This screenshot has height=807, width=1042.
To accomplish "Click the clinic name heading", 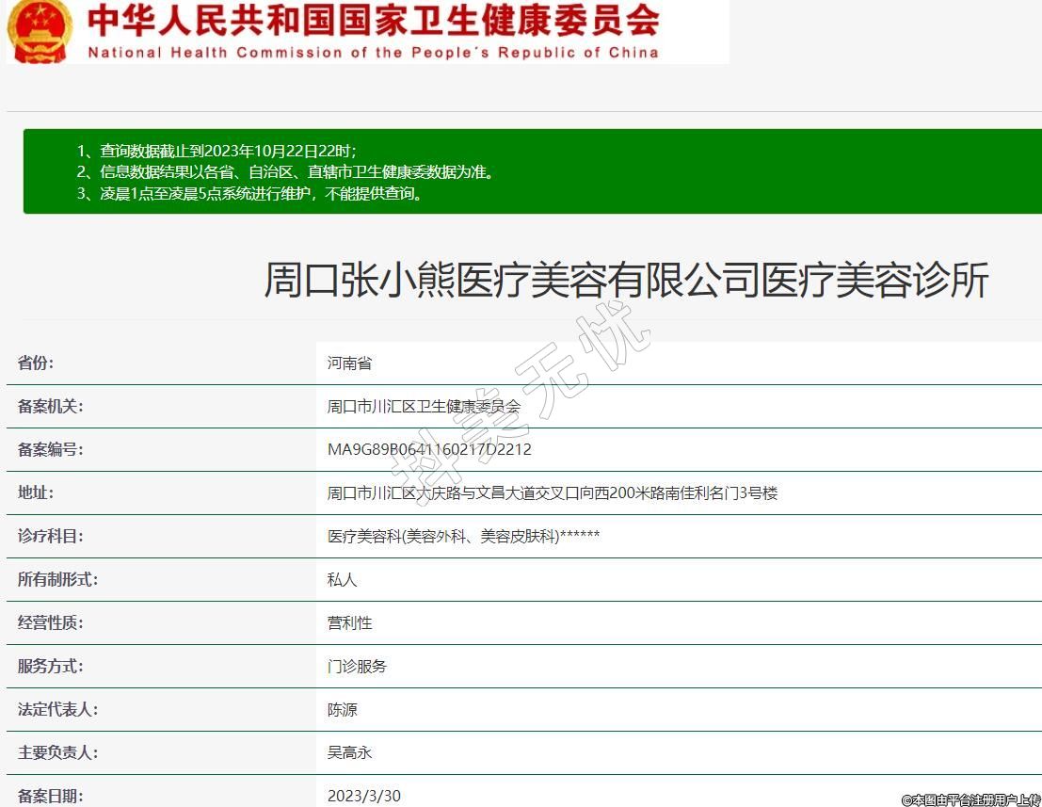I will (x=626, y=281).
